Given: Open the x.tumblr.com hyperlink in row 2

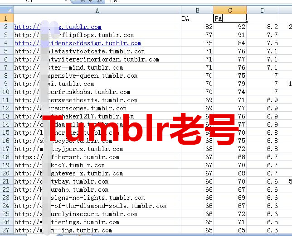Looking at the screenshot, I should [x=58, y=27].
